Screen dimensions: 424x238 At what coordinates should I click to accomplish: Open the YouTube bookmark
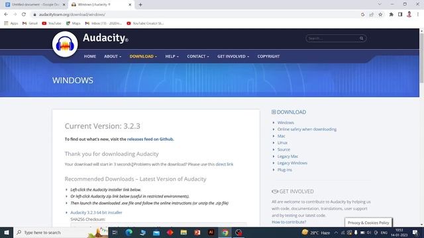pyautogui.click(x=52, y=23)
